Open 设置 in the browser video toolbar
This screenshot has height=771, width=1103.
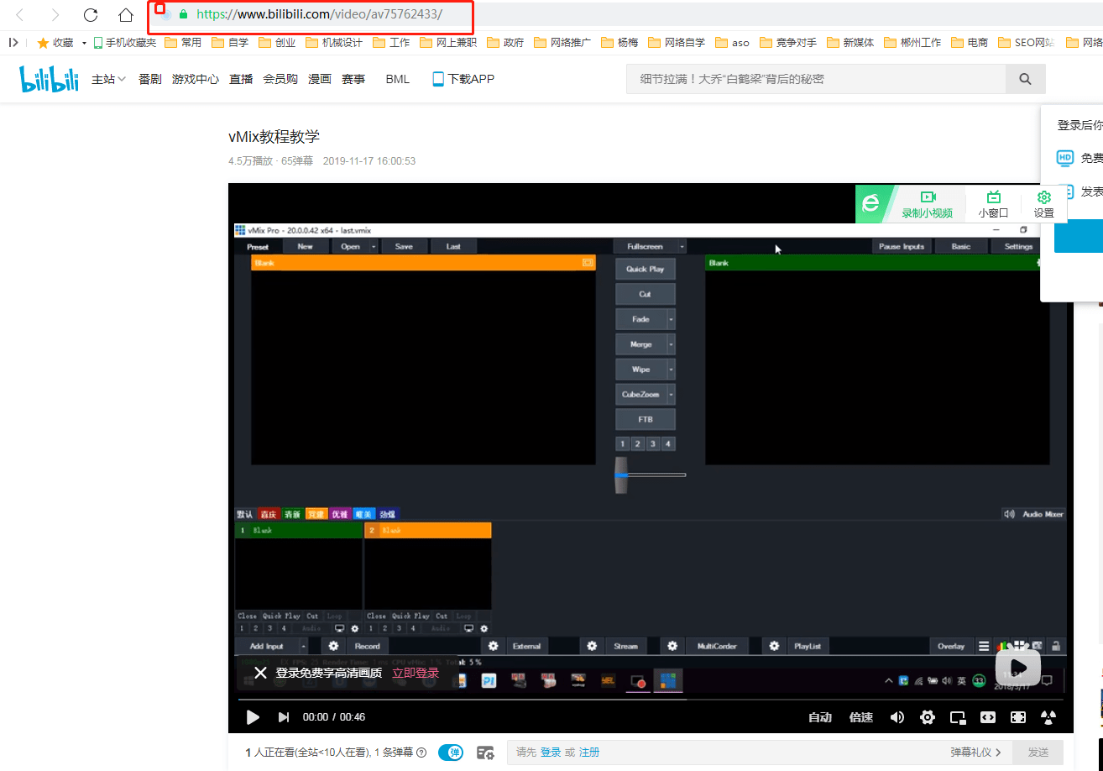point(1043,204)
